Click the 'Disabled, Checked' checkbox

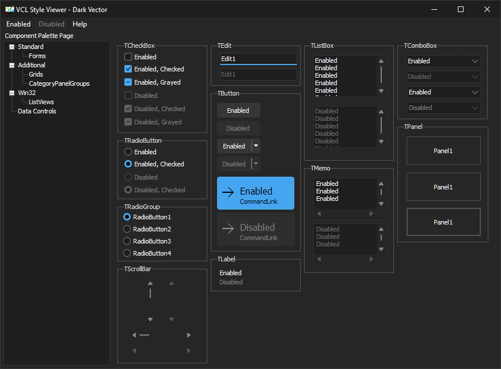tap(128, 109)
